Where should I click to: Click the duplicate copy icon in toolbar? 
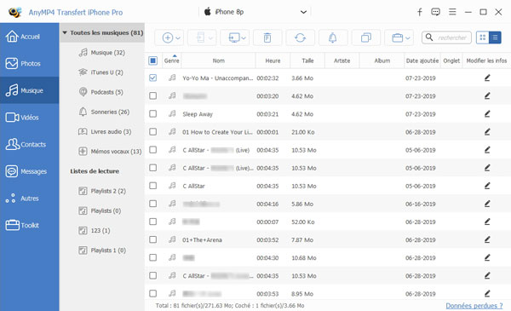coord(366,37)
